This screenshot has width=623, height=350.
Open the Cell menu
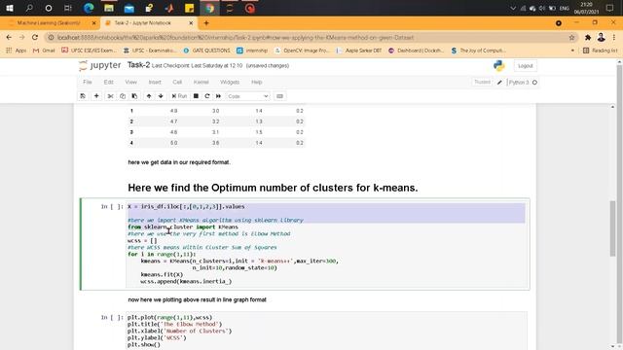(177, 82)
